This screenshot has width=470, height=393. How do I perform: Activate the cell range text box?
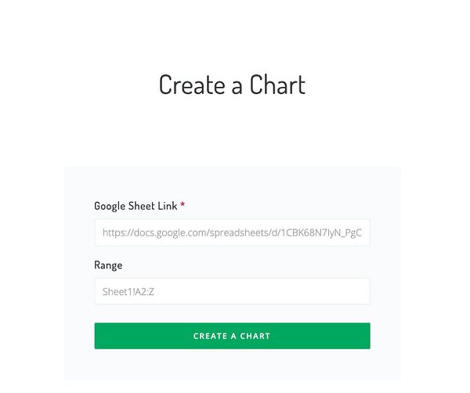[x=233, y=291]
